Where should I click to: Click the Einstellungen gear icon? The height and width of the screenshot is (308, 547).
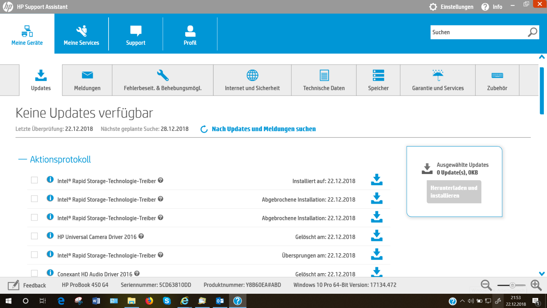pyautogui.click(x=433, y=7)
